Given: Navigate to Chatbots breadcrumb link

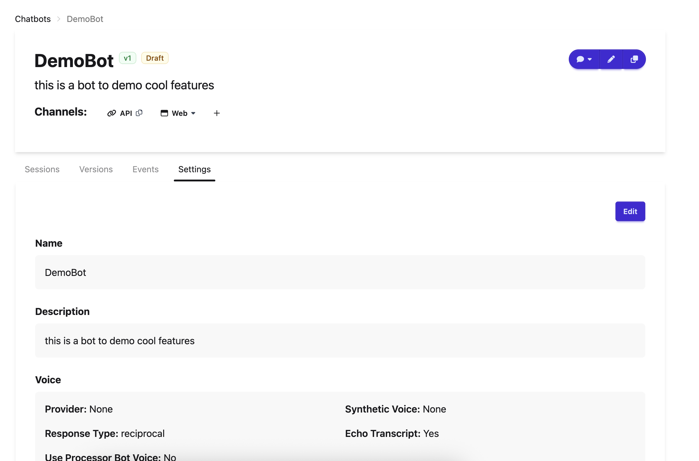Looking at the screenshot, I should (33, 19).
